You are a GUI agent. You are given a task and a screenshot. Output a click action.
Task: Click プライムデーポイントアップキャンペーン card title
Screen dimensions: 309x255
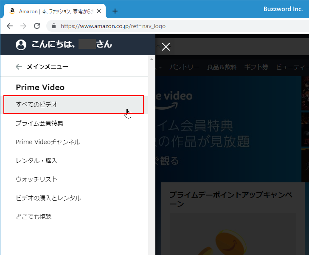[231, 199]
